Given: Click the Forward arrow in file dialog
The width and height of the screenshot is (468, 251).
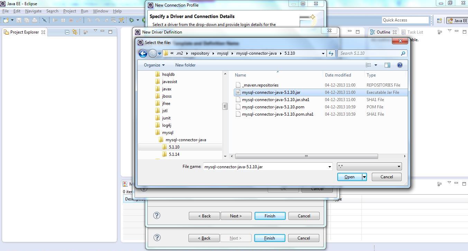Looking at the screenshot, I should click(153, 53).
